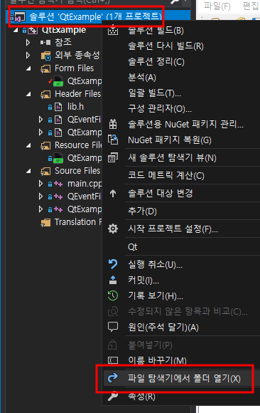
Task: Click the 참조 references icon
Action: (45, 43)
